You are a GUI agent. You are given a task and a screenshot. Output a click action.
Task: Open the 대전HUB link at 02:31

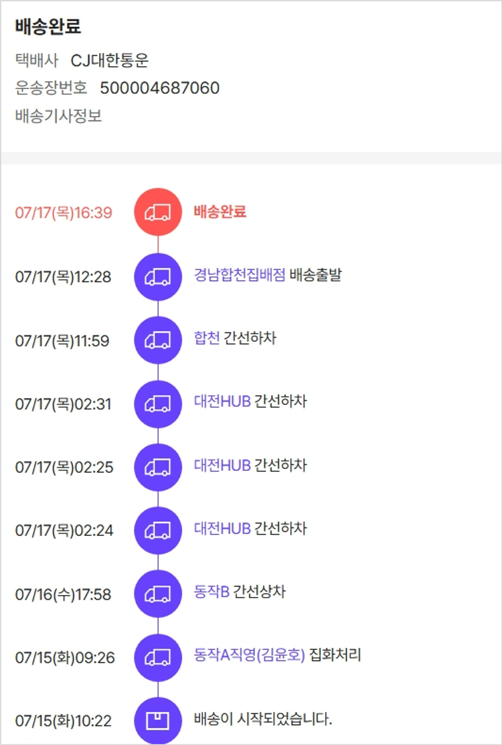click(x=222, y=401)
